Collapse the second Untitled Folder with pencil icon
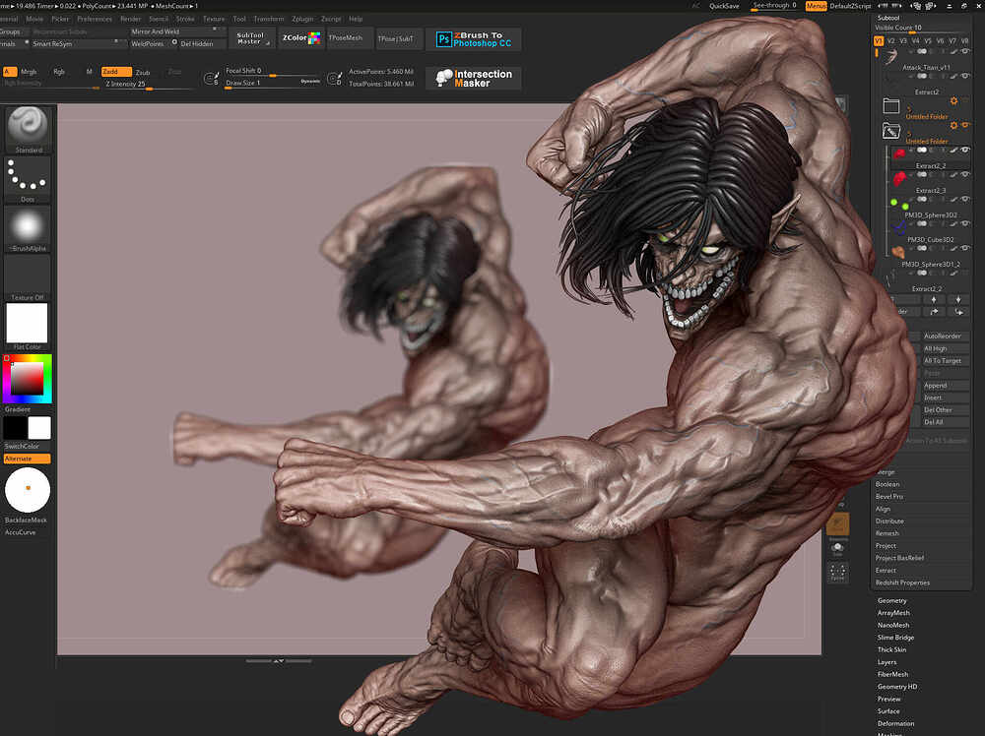 [890, 131]
